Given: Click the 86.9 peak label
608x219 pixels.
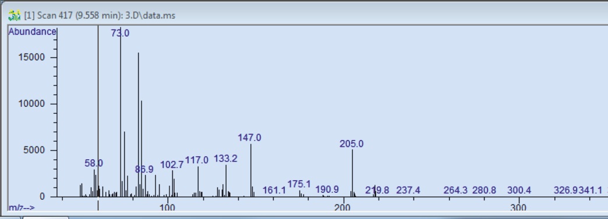Looking at the screenshot, I should [x=144, y=169].
